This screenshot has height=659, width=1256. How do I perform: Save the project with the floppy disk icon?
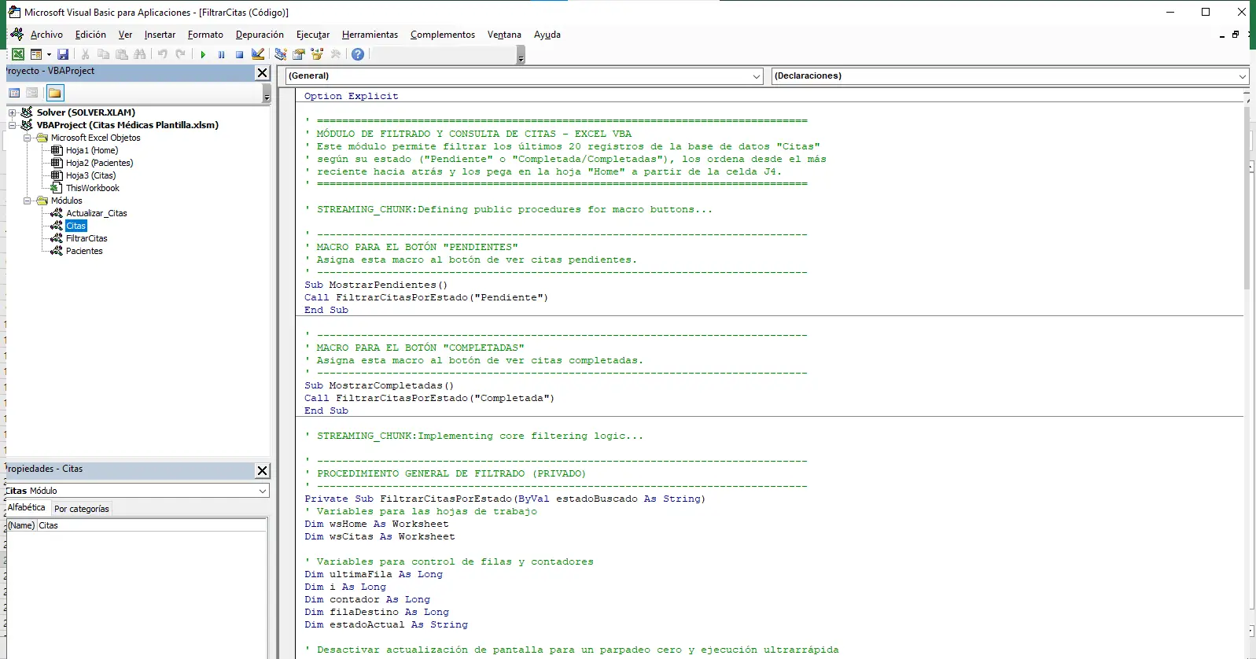[63, 54]
